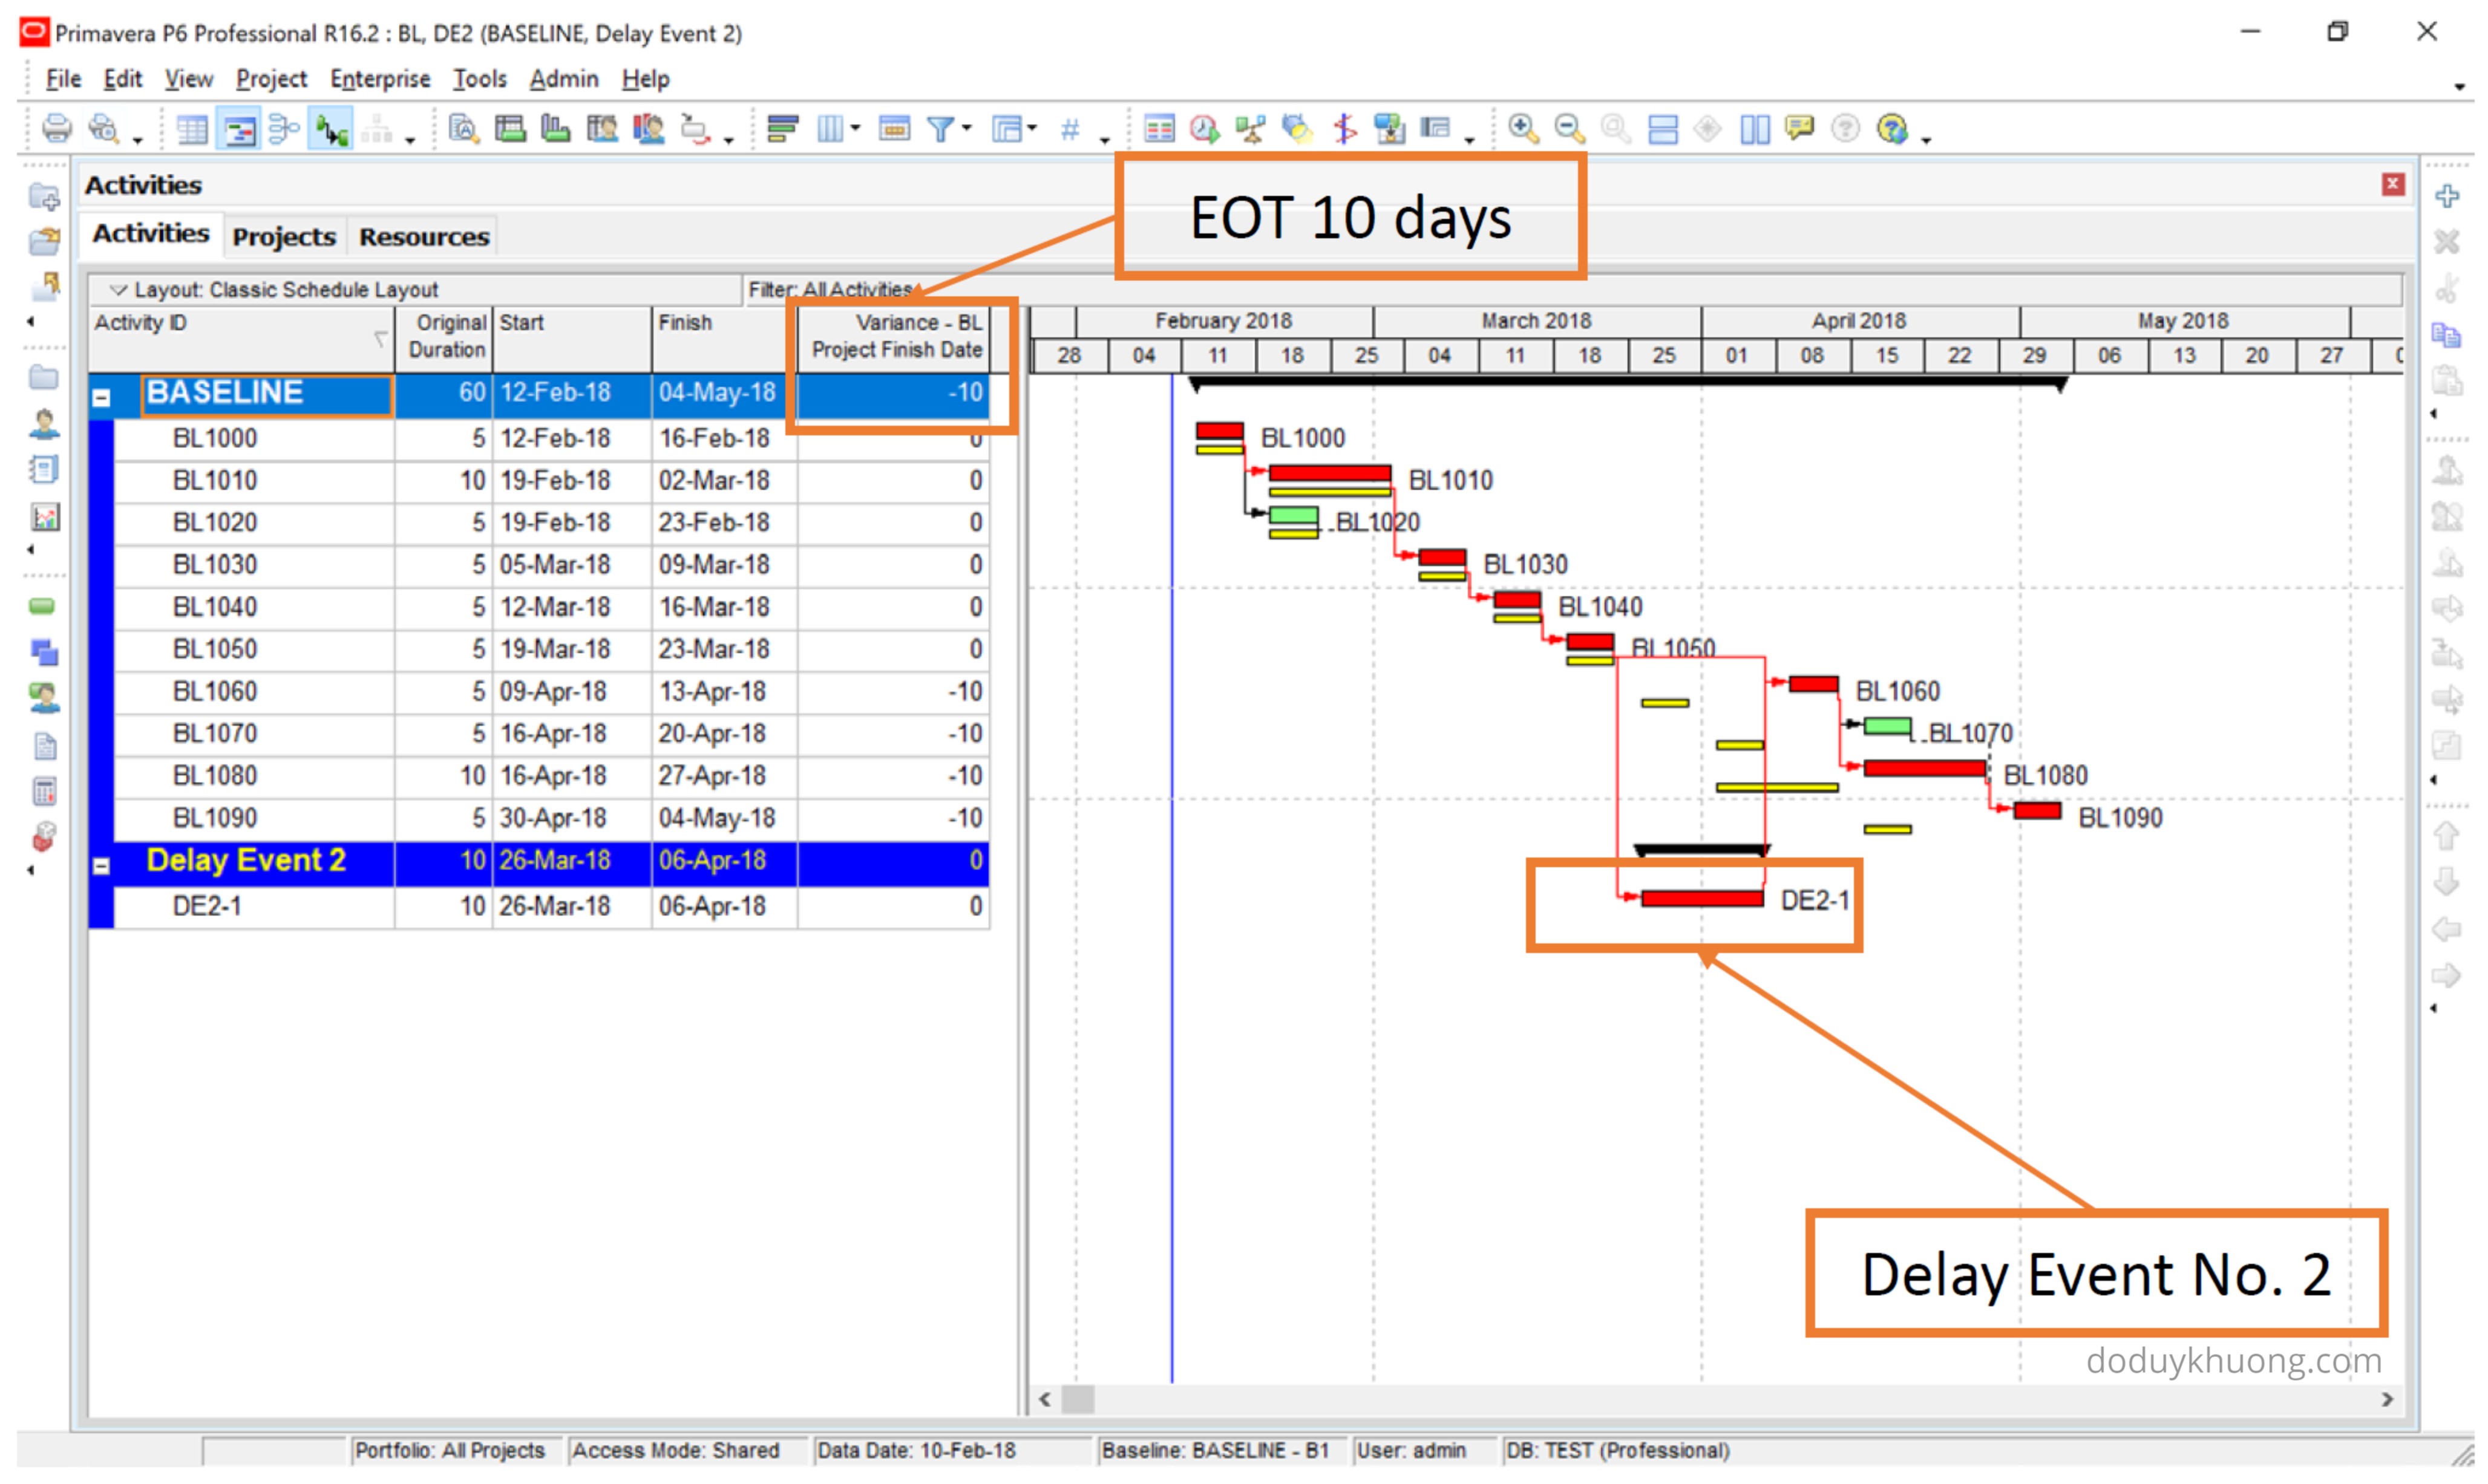
Task: Open the Columns toolbar icon
Action: coord(830,129)
